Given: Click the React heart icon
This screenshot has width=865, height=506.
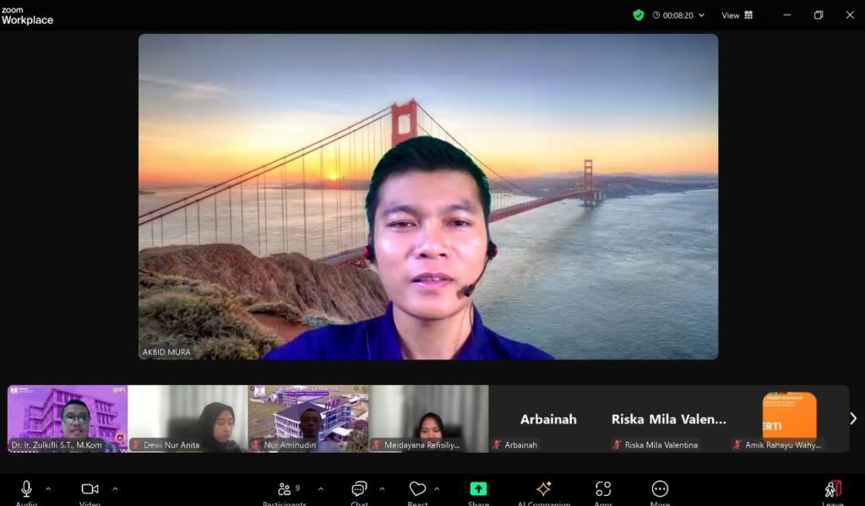Looking at the screenshot, I should click(x=417, y=490).
